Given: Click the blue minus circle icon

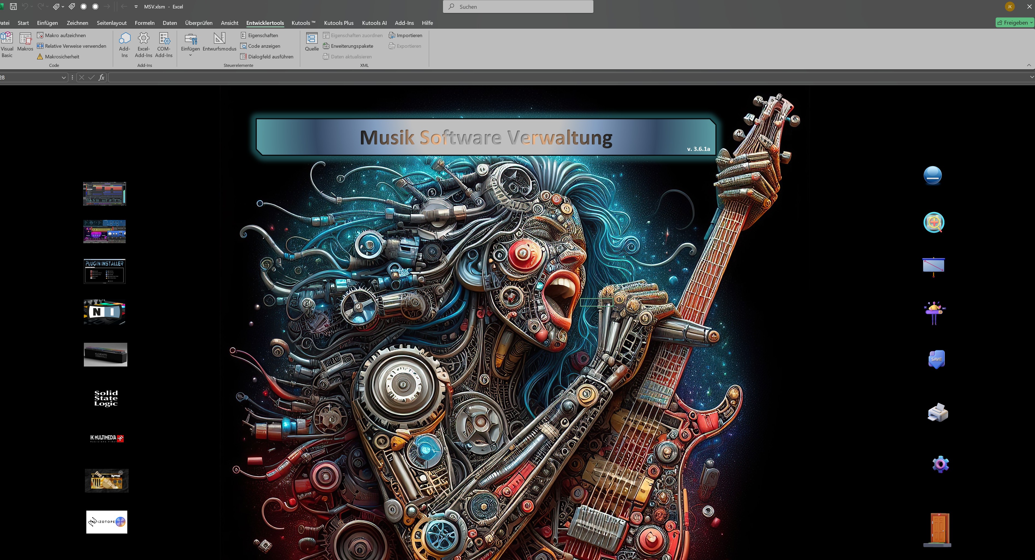Looking at the screenshot, I should 933,175.
